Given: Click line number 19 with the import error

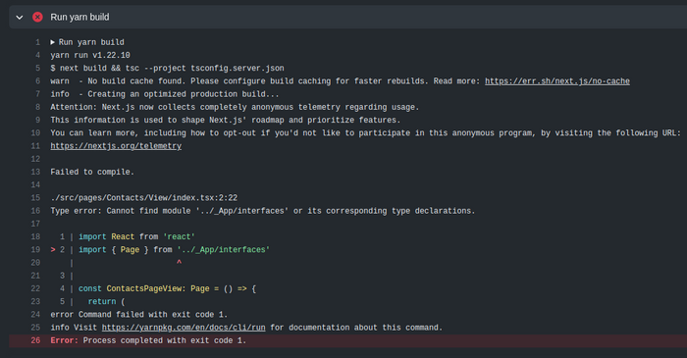Looking at the screenshot, I should point(35,250).
